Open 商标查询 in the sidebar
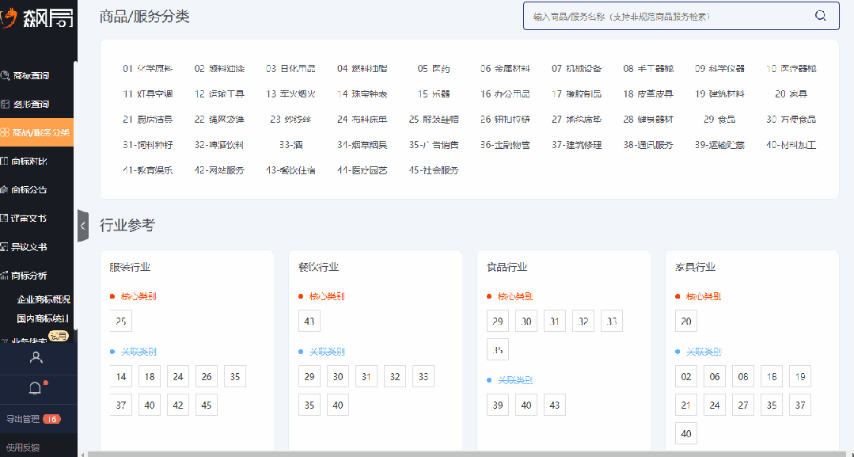This screenshot has height=457, width=854. 31,76
